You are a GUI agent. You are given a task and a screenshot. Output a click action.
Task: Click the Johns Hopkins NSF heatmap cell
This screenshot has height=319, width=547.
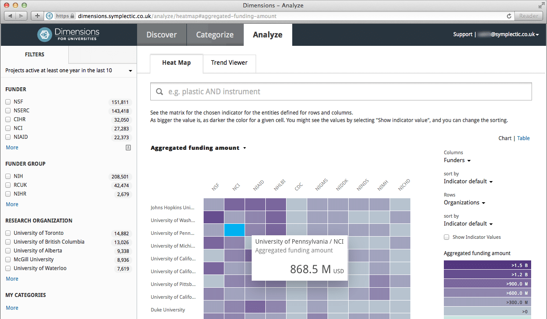click(x=214, y=204)
